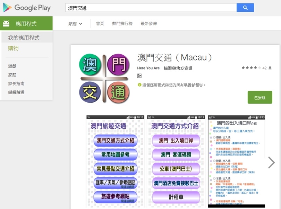The width and height of the screenshot is (281, 209).
Task: Click the green compatibility info icon
Action: coord(139,85)
